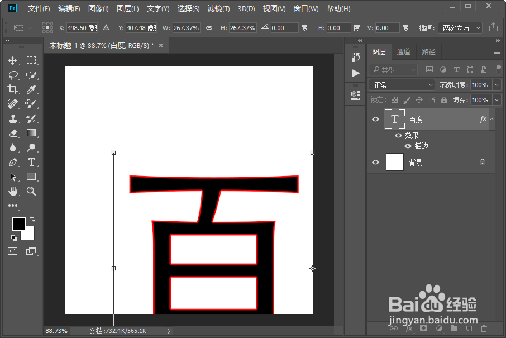
Task: Open the Edit Toolbar three-dots button
Action: [13, 206]
